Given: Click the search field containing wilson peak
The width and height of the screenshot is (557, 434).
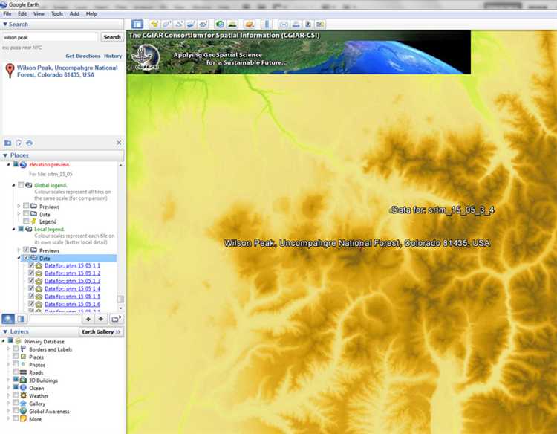Looking at the screenshot, I should coord(50,37).
